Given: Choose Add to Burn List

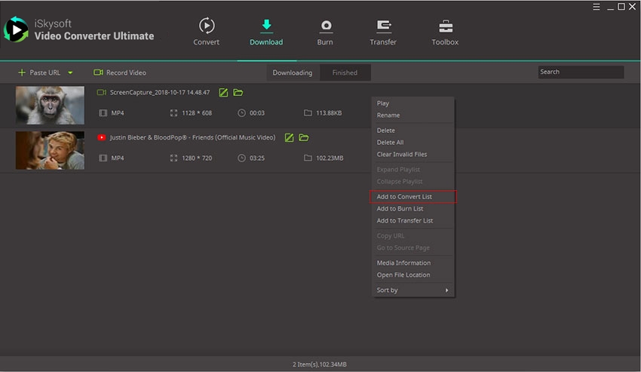Looking at the screenshot, I should [400, 209].
